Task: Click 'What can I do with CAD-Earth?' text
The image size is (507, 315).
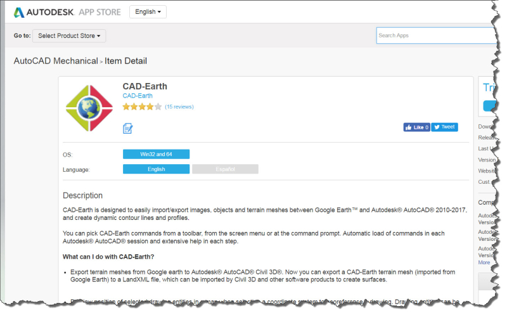Action: (x=108, y=257)
